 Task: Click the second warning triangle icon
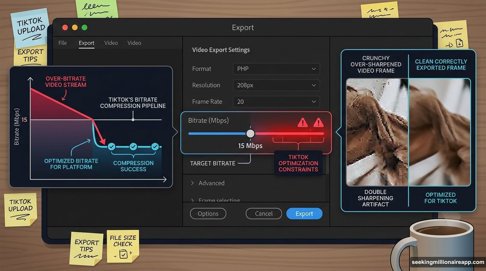click(x=318, y=122)
